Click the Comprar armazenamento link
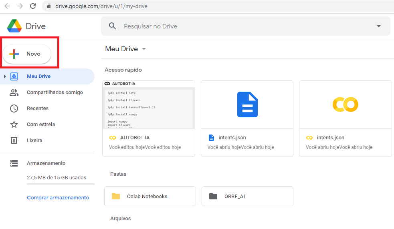394x229 pixels. coord(58,198)
